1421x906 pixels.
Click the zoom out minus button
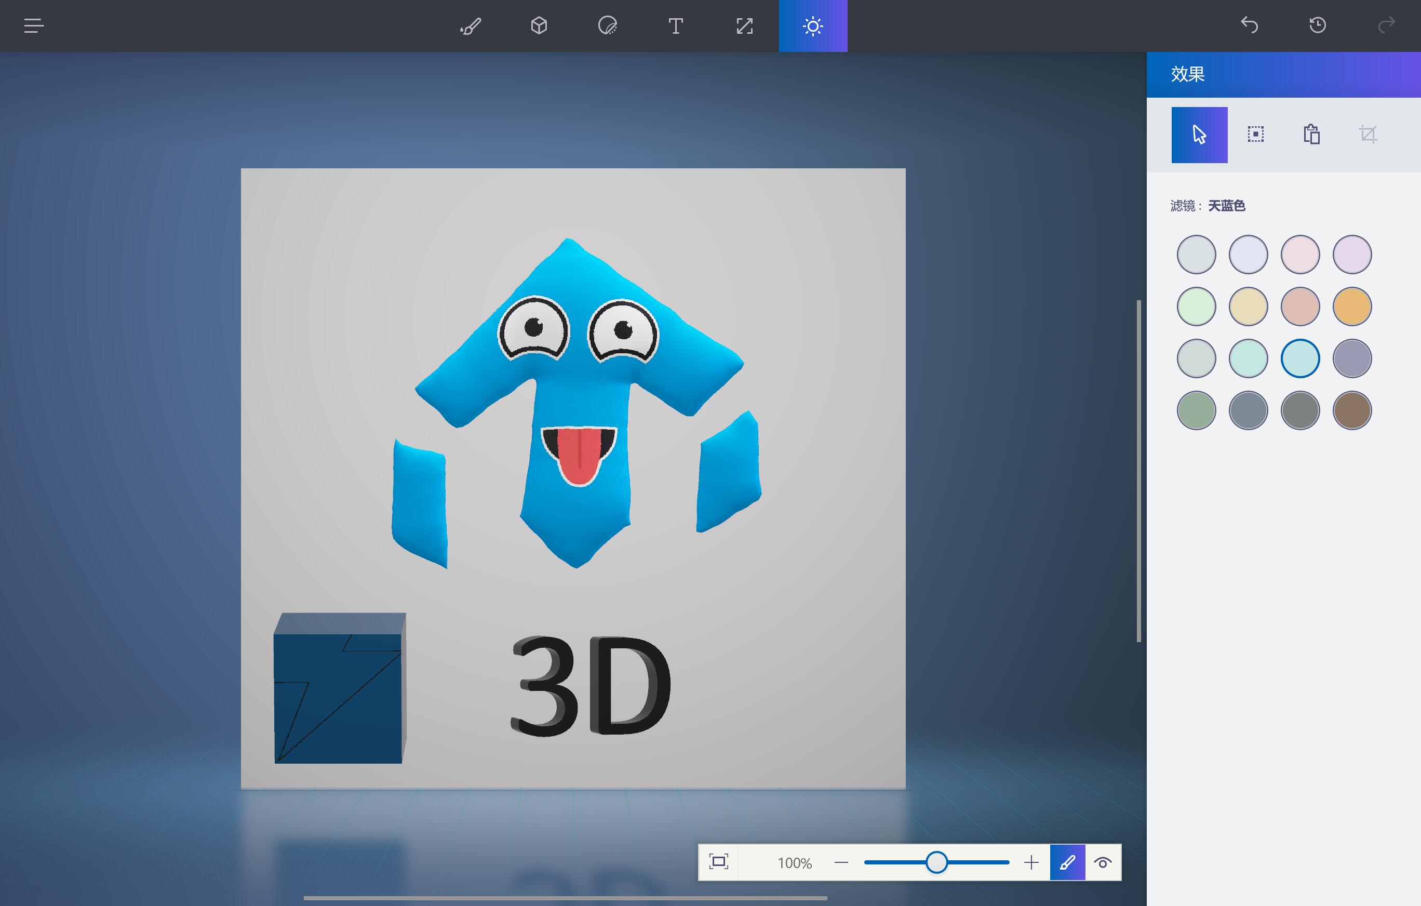[x=841, y=862]
